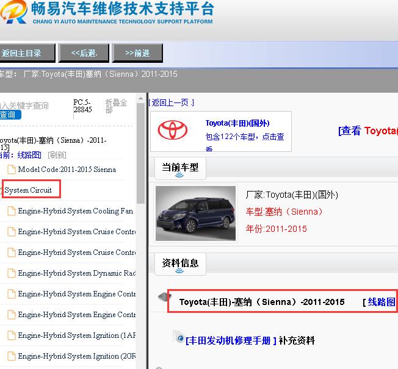398x369 pixels.
Task: Click the [查看 Toyota link on right
Action: 368,131
